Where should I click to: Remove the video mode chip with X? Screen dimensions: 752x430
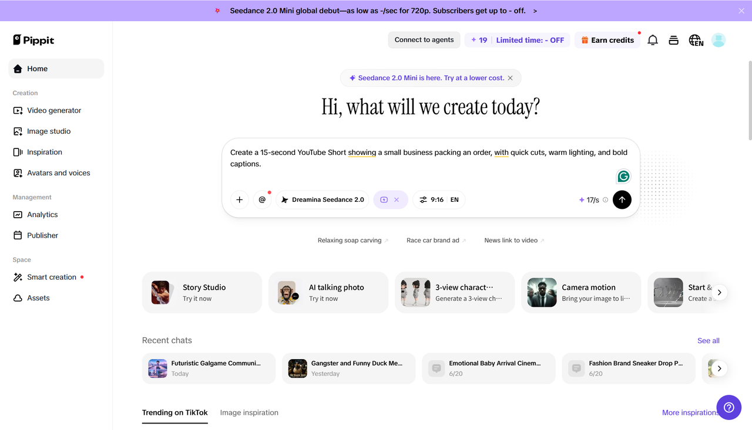[397, 199]
